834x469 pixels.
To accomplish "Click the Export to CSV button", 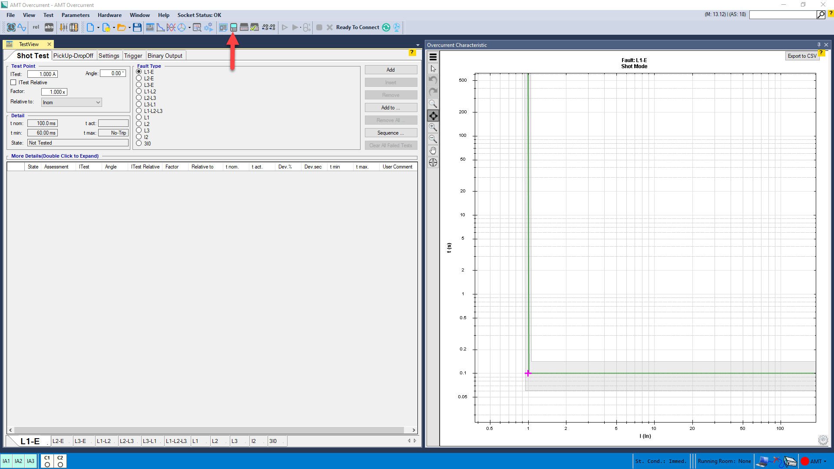I will click(801, 56).
